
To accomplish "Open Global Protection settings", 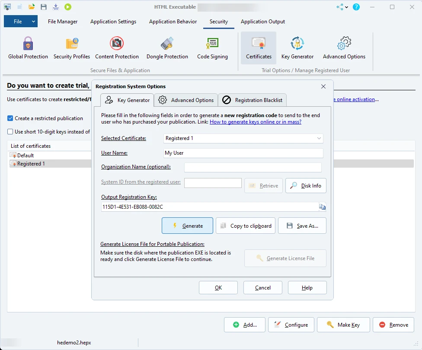I will (28, 48).
